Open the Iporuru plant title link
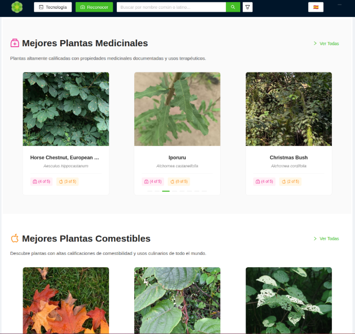The height and width of the screenshot is (334, 355). [x=177, y=158]
